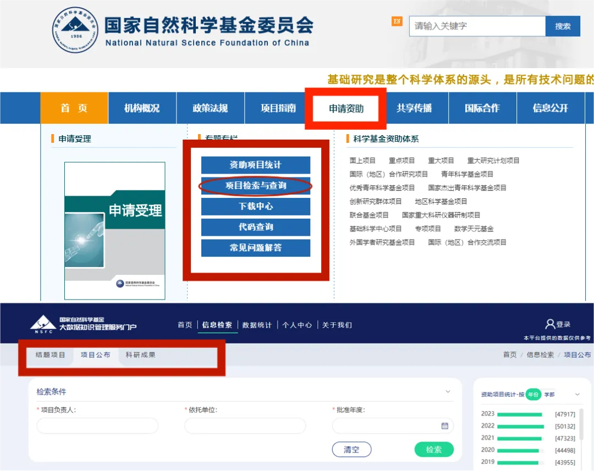The width and height of the screenshot is (594, 471).
Task: Open 国际（地区）合作研究项目 link
Action: click(389, 174)
